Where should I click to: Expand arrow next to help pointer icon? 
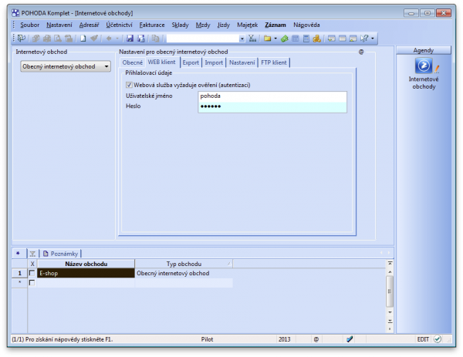click(x=373, y=39)
